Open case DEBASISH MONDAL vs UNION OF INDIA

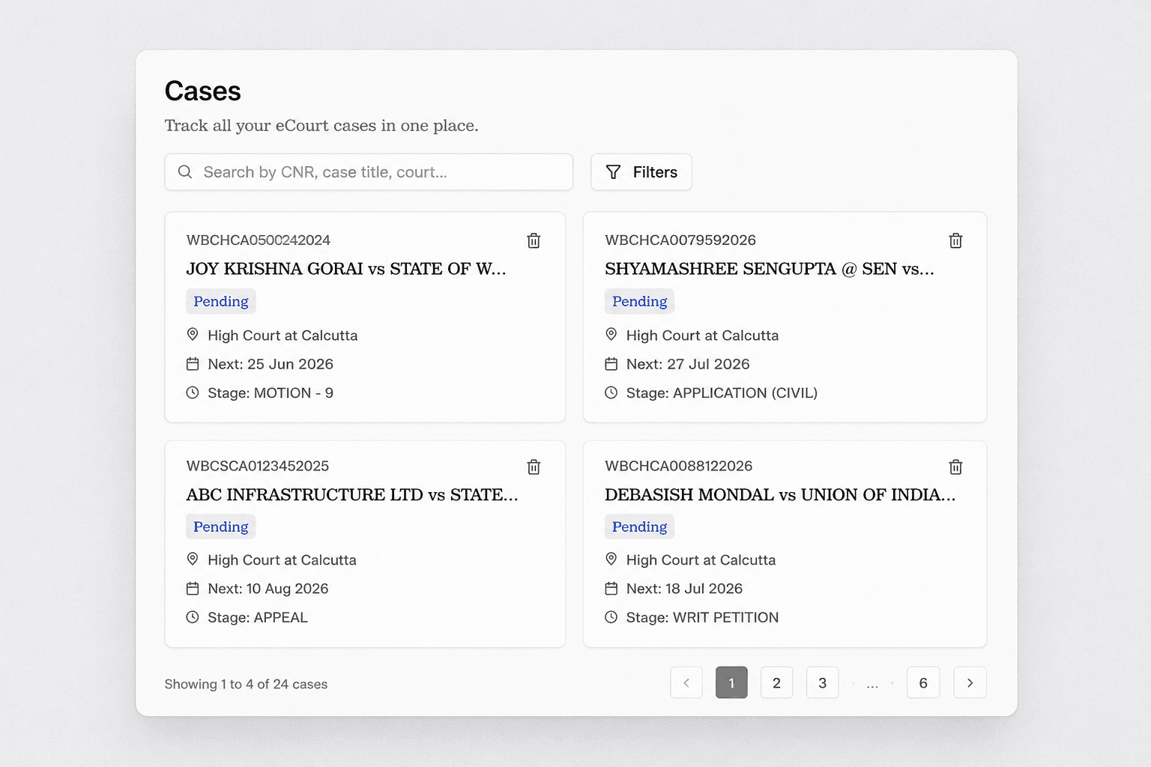pyautogui.click(x=780, y=495)
